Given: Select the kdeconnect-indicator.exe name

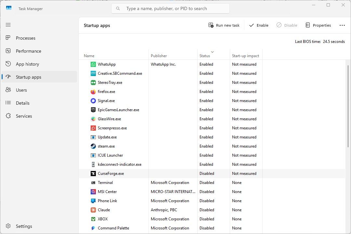Looking at the screenshot, I should click(x=120, y=164).
